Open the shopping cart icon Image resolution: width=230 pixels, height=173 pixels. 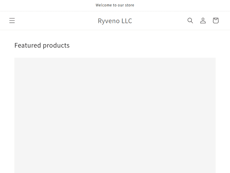[x=216, y=21]
